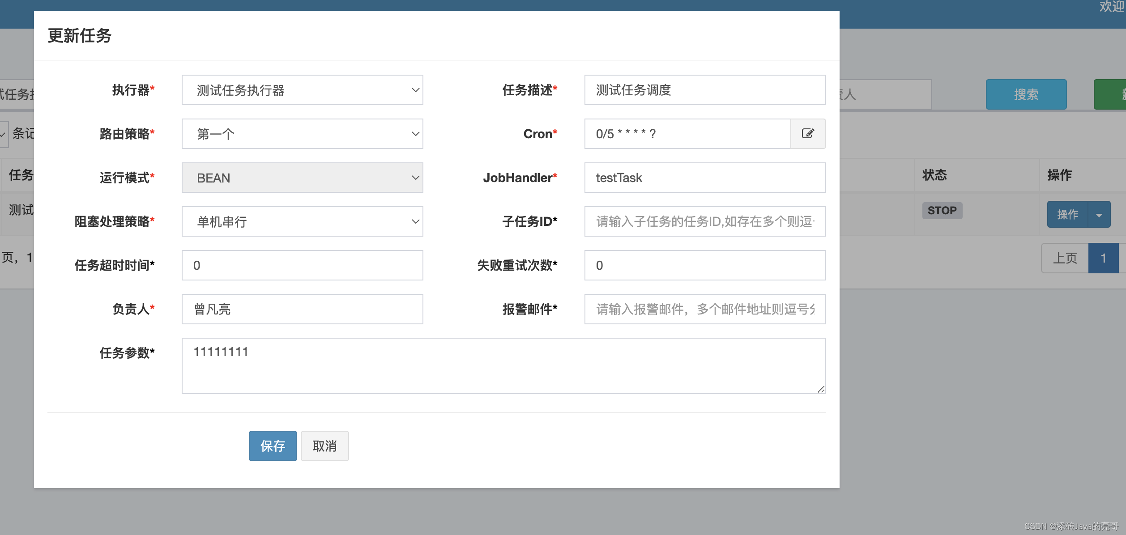Click the 保存 save button
Viewport: 1126px width, 535px height.
click(x=273, y=446)
